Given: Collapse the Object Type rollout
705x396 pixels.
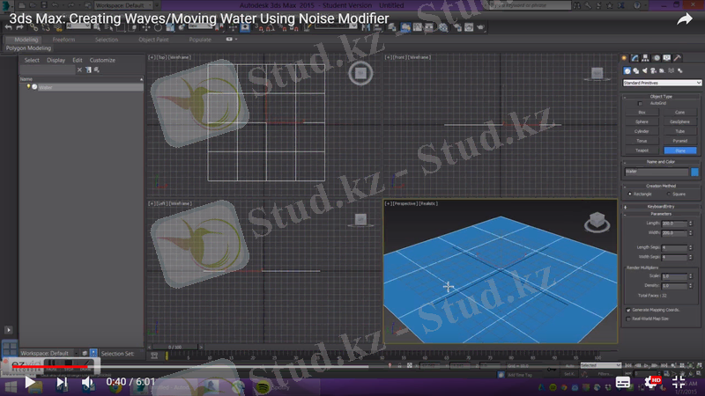Looking at the screenshot, I should [662, 97].
